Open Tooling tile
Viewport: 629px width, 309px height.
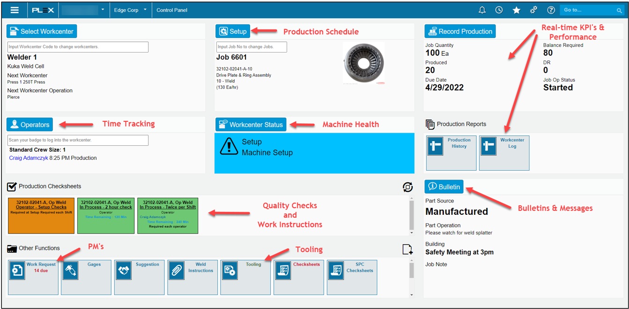(x=246, y=278)
